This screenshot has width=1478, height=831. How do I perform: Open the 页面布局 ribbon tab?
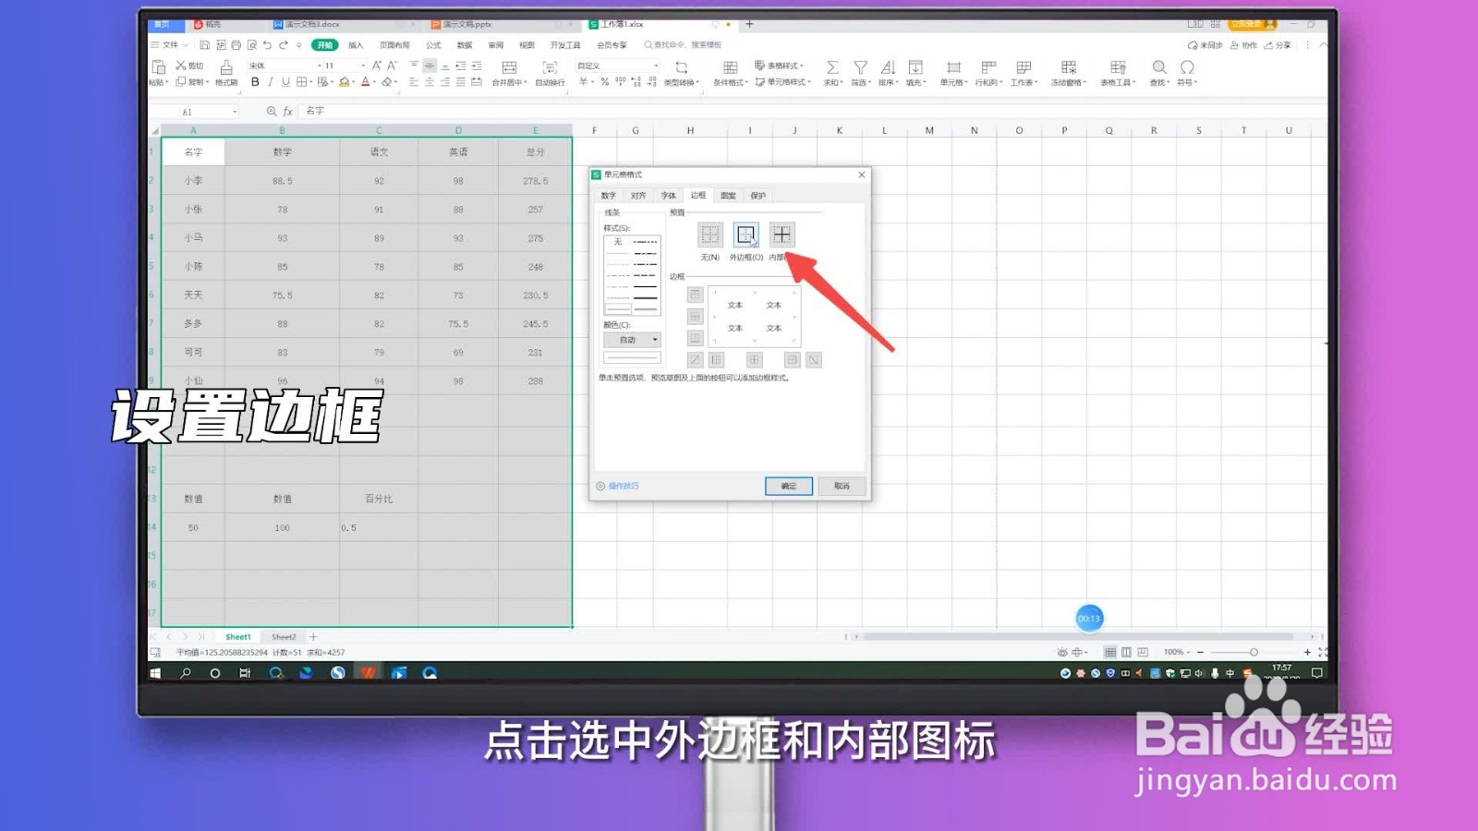click(x=394, y=45)
